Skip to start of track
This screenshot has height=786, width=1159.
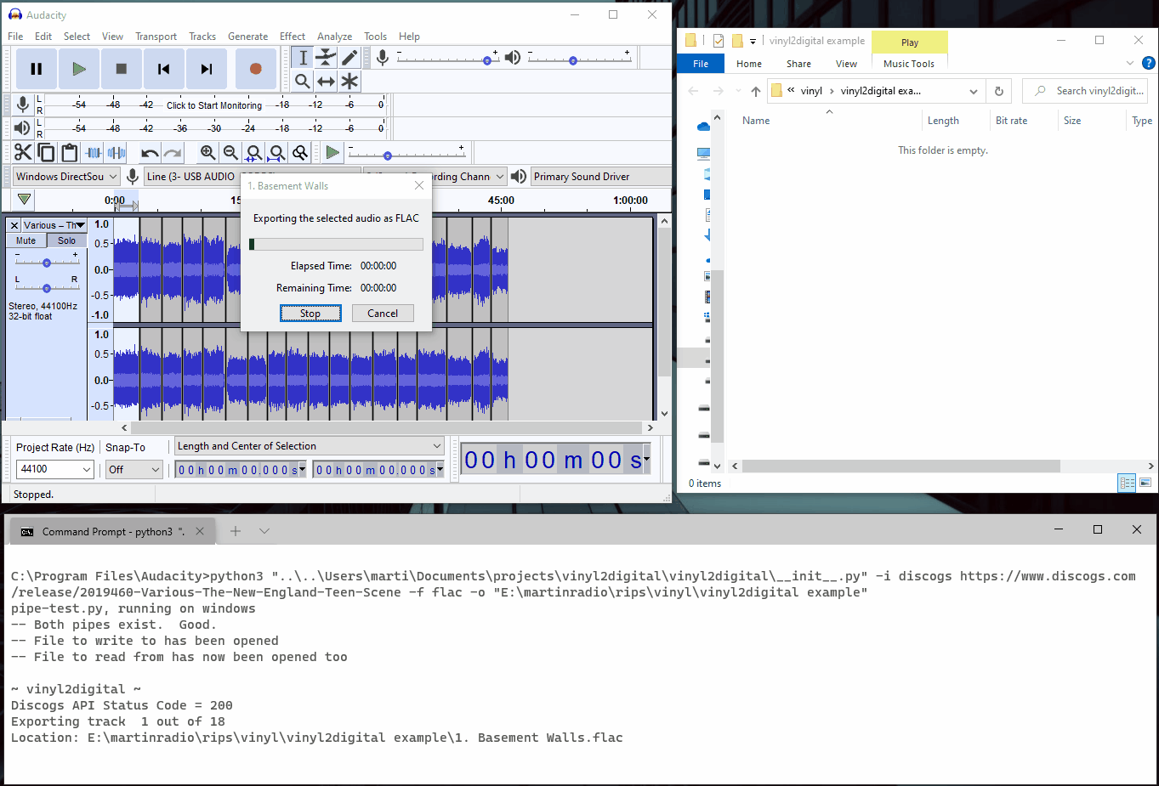[x=164, y=69]
